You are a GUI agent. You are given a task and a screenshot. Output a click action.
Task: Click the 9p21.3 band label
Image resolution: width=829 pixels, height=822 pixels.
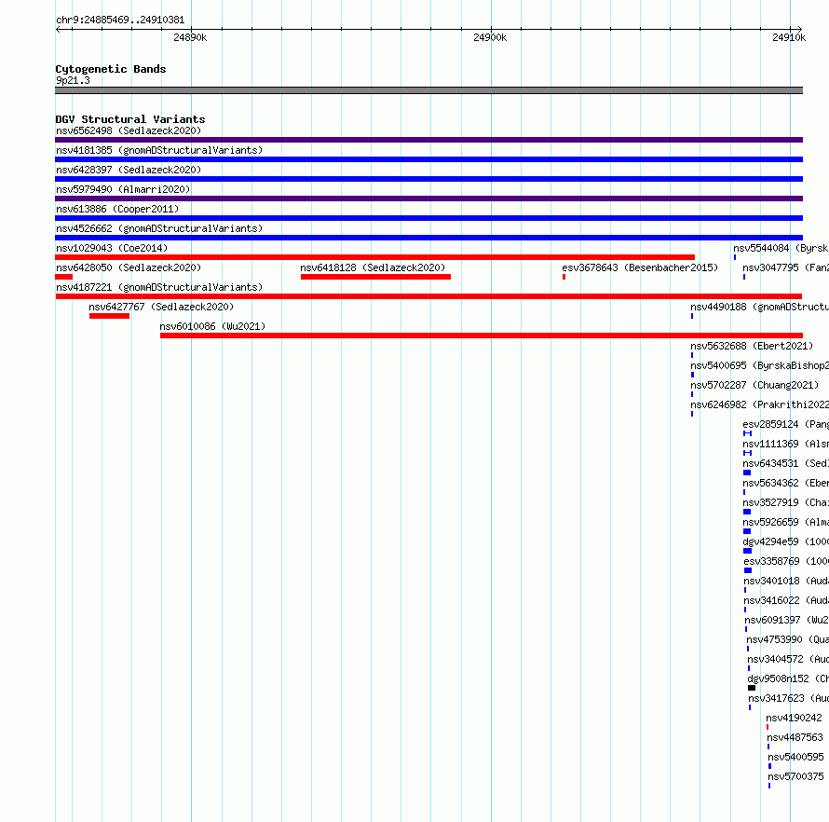pyautogui.click(x=73, y=80)
